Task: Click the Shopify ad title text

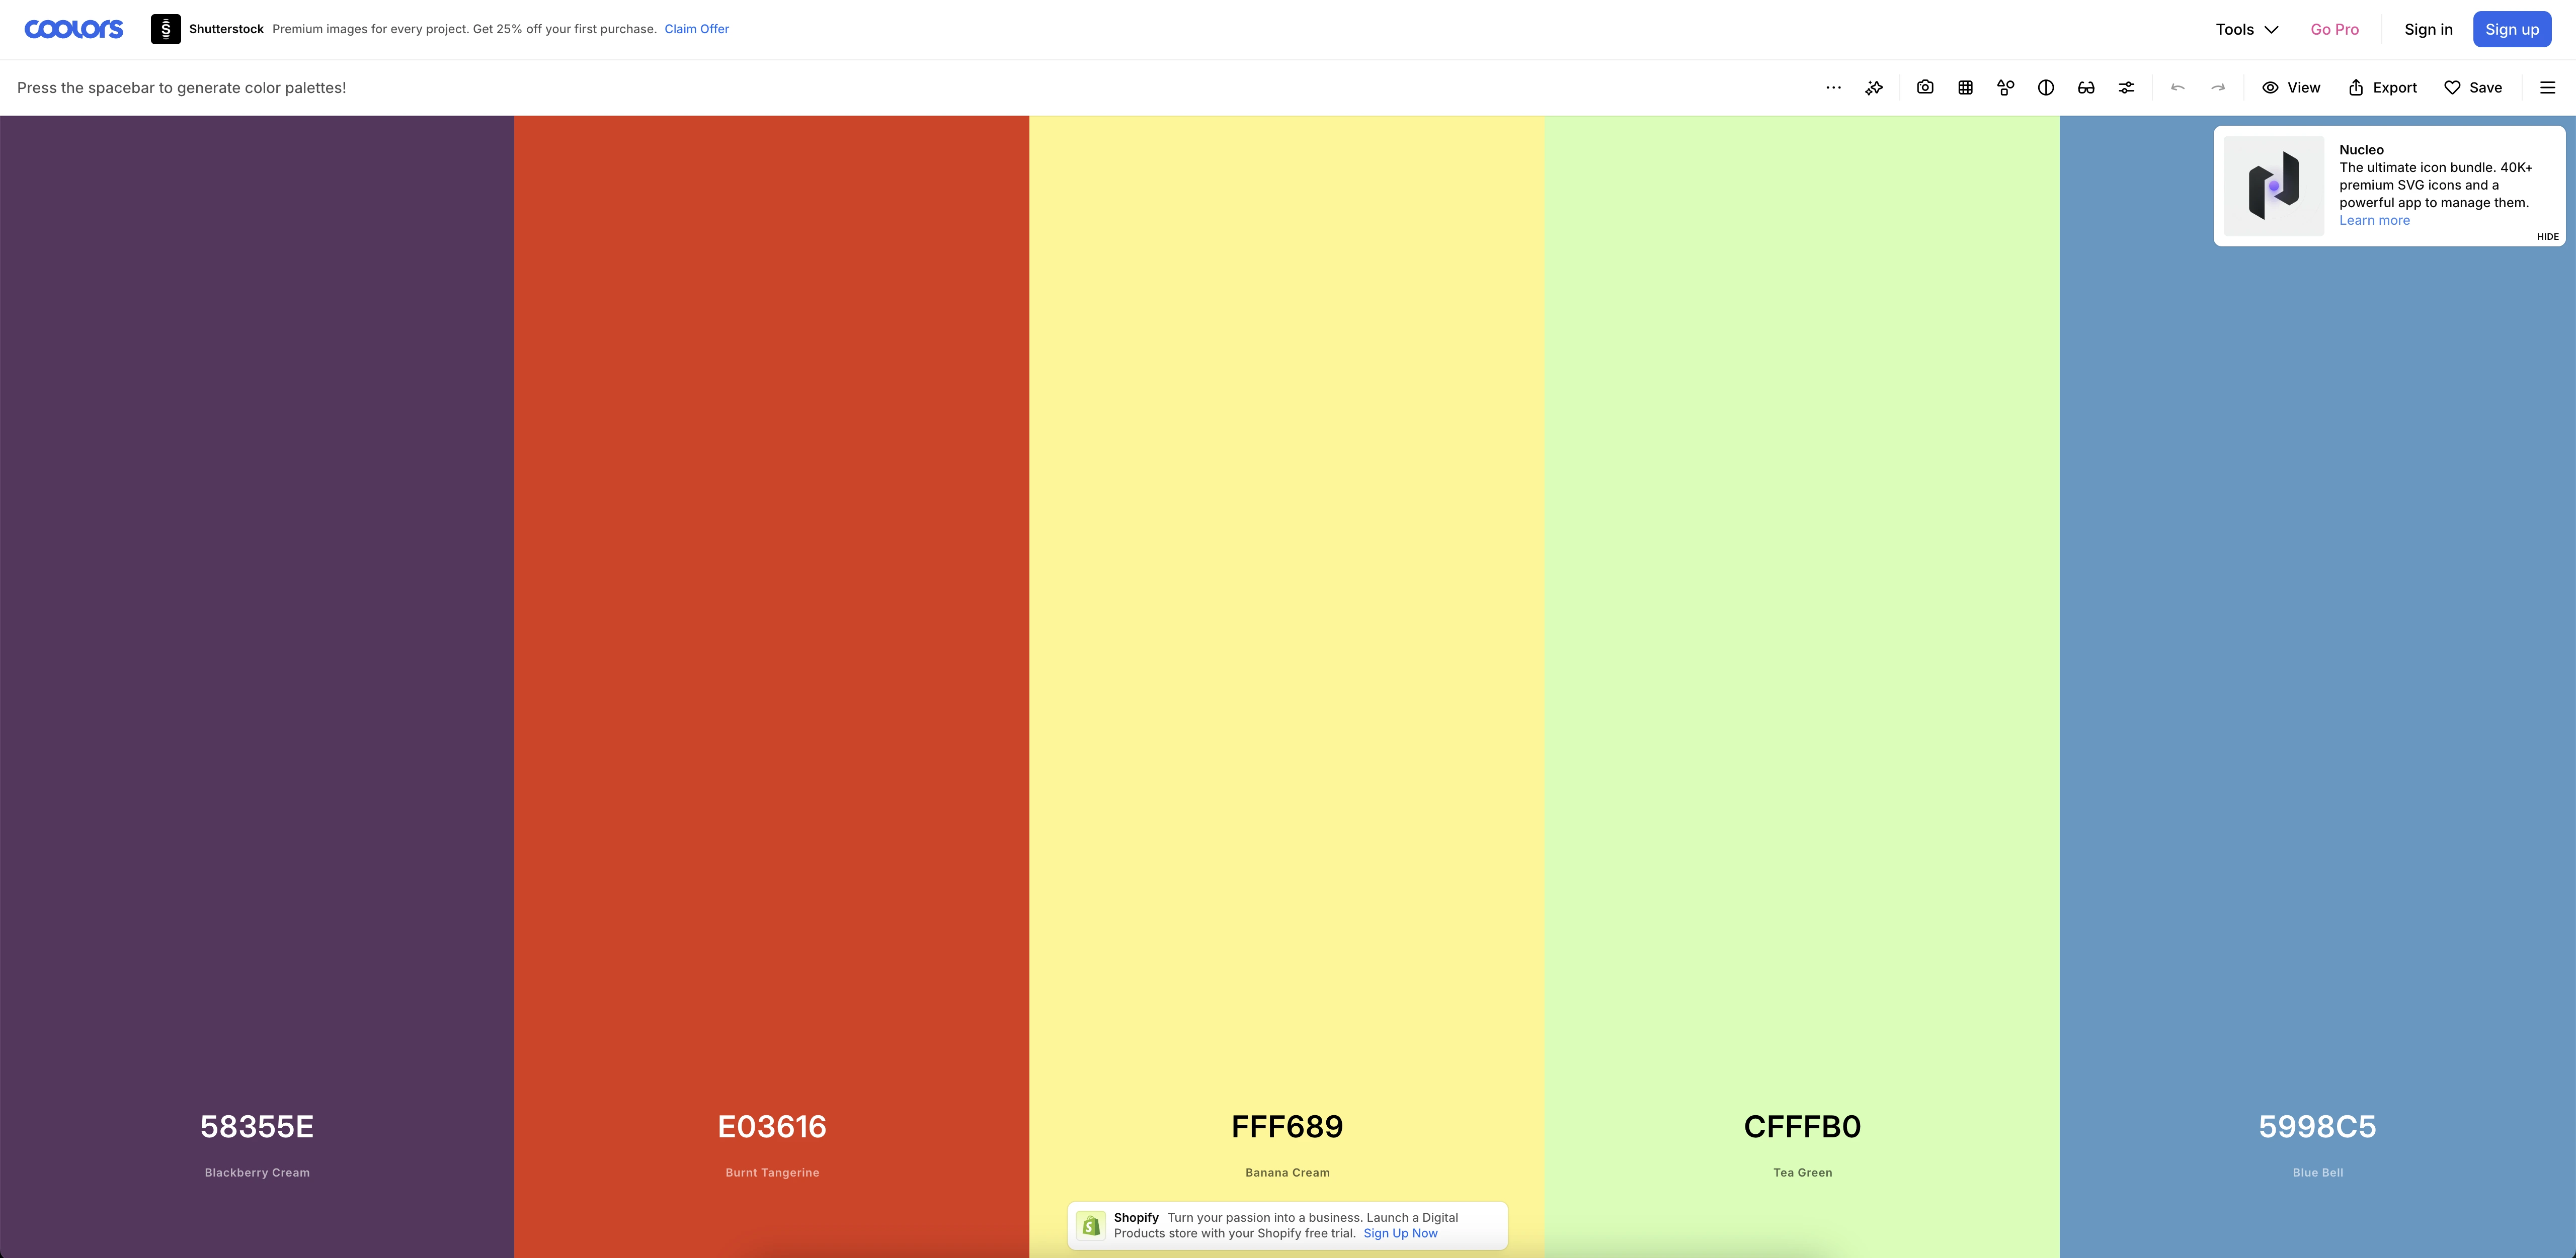Action: click(x=1136, y=1217)
